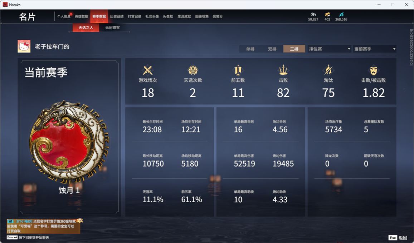Viewport: 414px width, 243px height.
Task: Switch to the 英雄数据 tab
Action: [81, 16]
